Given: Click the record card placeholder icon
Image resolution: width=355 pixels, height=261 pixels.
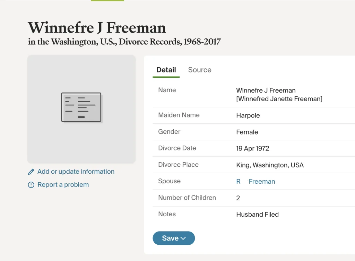Looking at the screenshot, I should click(x=81, y=107).
